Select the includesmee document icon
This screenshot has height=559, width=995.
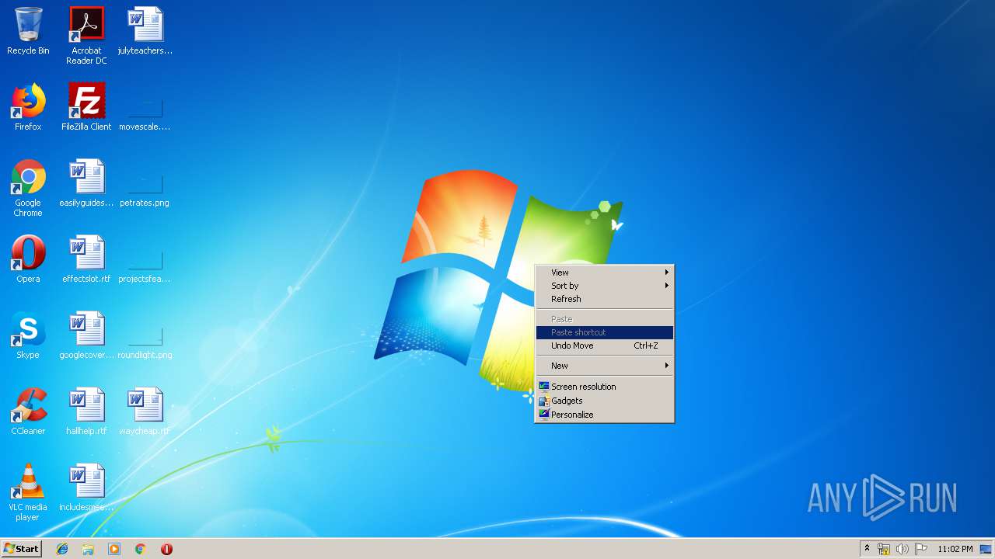click(x=86, y=488)
